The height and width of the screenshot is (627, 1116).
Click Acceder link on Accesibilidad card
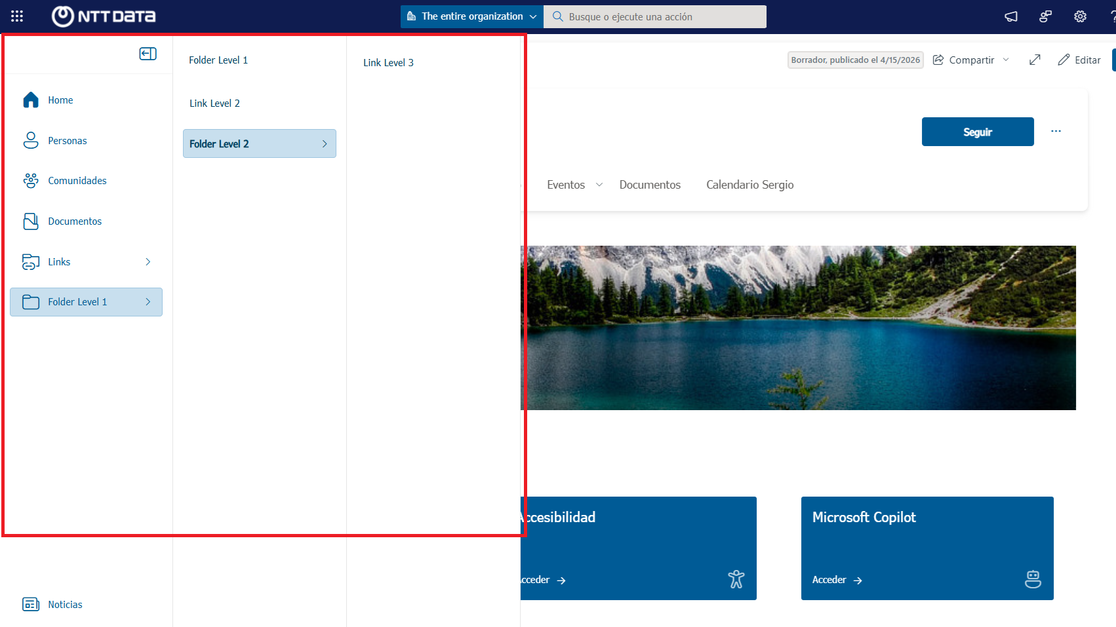point(543,580)
